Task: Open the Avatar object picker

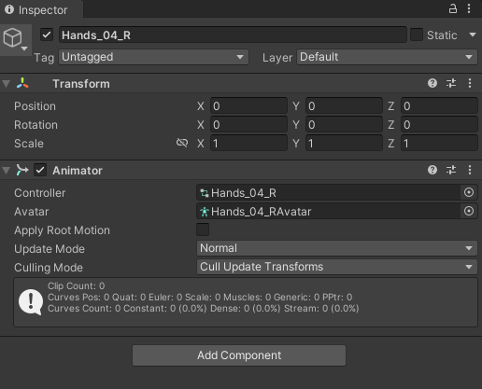Action: coord(469,211)
